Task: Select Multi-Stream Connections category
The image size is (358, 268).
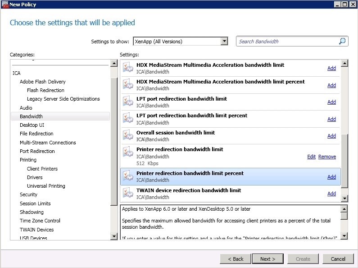Action: (x=48, y=143)
